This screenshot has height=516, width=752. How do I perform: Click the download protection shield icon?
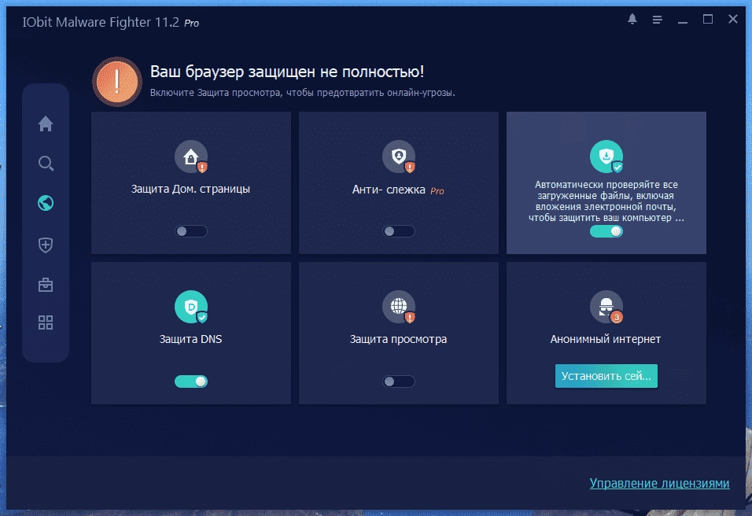click(606, 157)
